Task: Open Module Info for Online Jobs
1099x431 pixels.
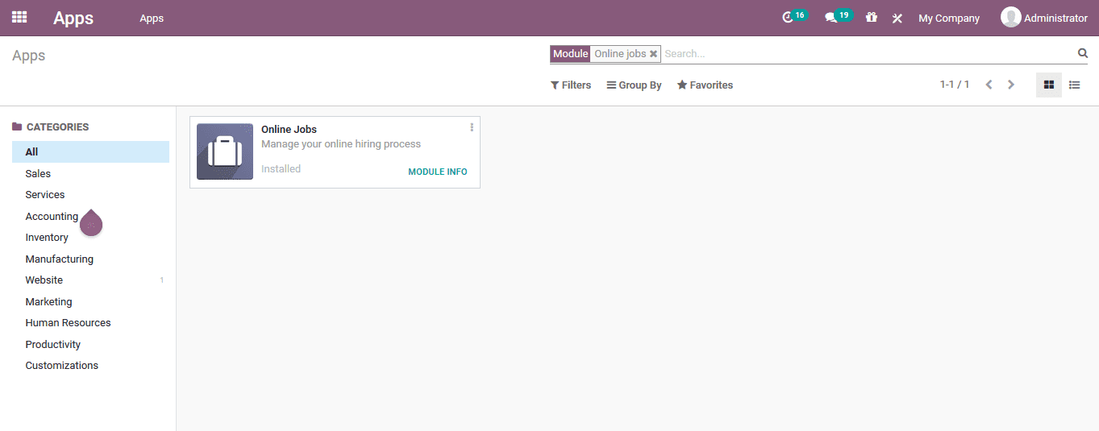Action: 438,172
